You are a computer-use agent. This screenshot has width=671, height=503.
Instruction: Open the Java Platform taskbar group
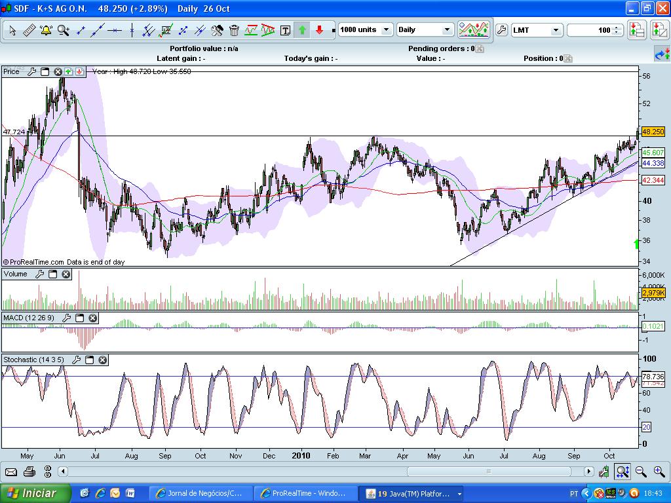412,494
